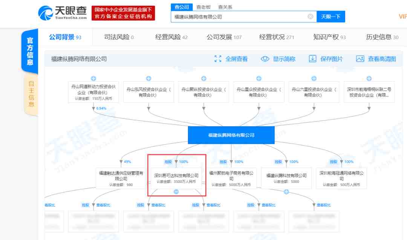The height and width of the screenshot is (240, 407).
Task: Expand plus under 福建纵腾科技有限公司
Action: click(286, 192)
